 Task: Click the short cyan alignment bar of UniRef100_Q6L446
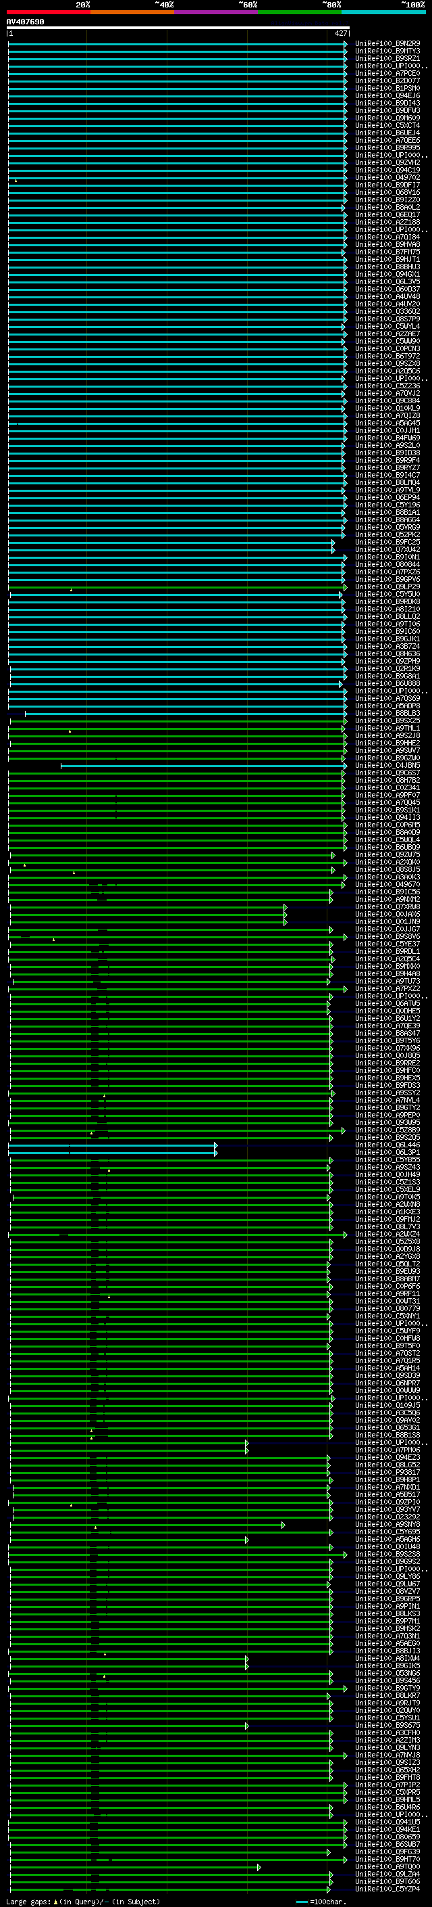[112, 1146]
